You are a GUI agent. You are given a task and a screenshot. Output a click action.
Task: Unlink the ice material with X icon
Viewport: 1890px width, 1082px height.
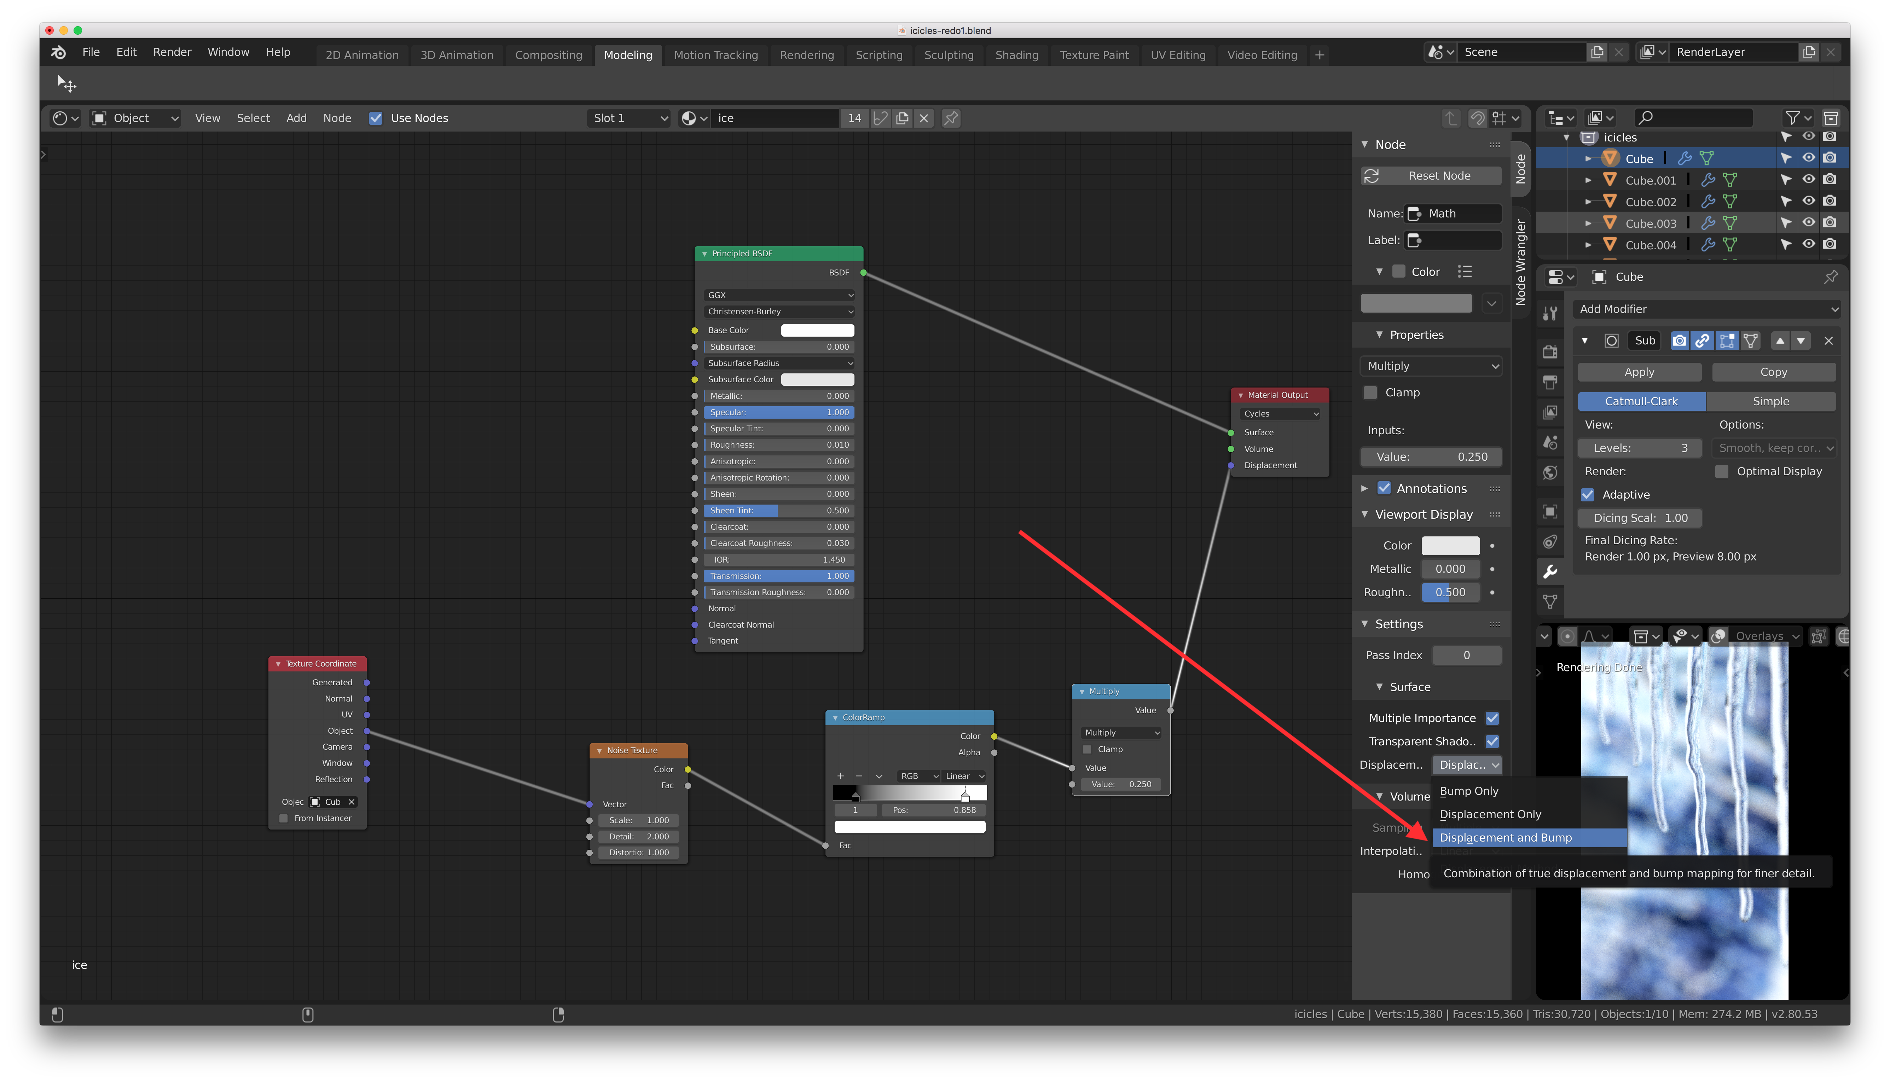point(924,118)
